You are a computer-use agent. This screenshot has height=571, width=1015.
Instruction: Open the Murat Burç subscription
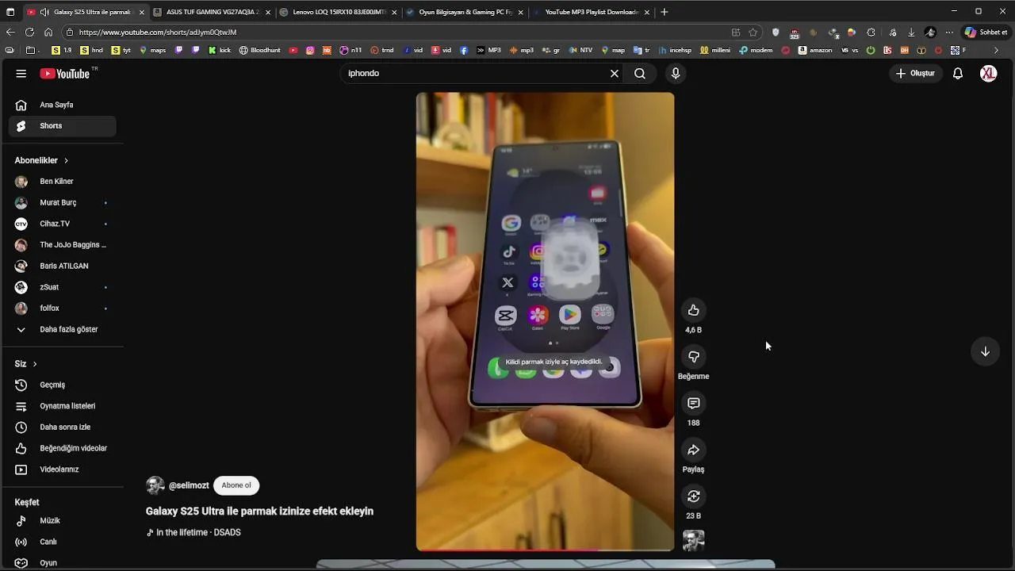[63, 203]
